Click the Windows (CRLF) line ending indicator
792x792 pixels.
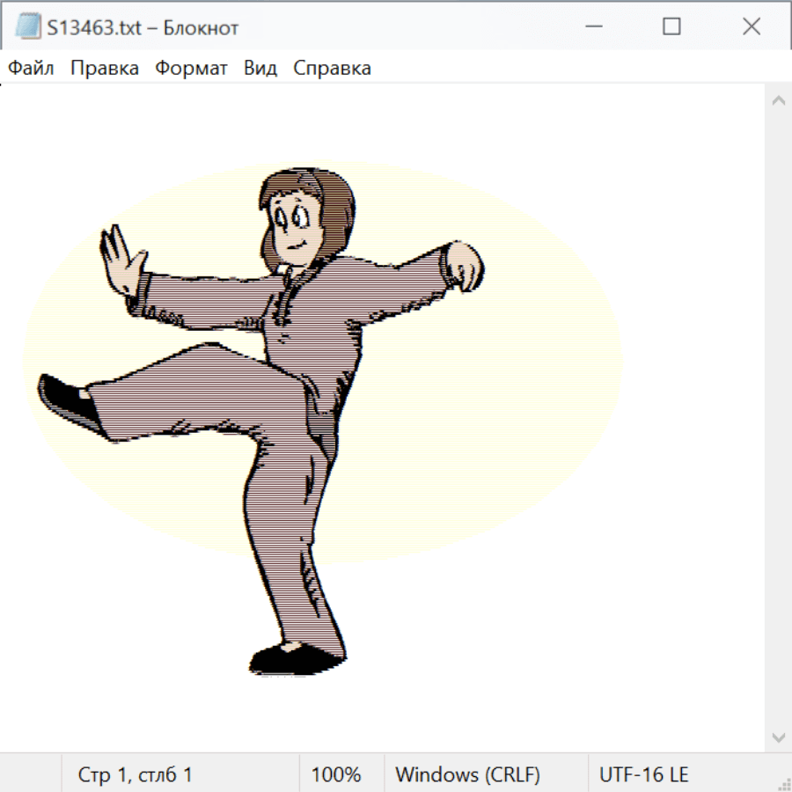467,774
